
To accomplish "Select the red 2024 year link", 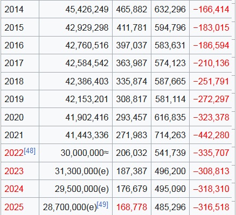I will click(14, 189).
